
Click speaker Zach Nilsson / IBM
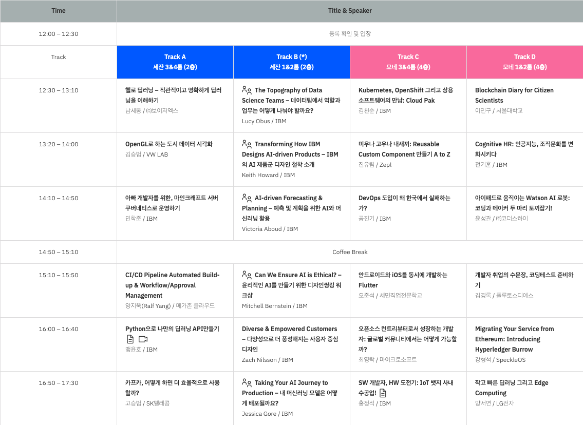click(267, 360)
